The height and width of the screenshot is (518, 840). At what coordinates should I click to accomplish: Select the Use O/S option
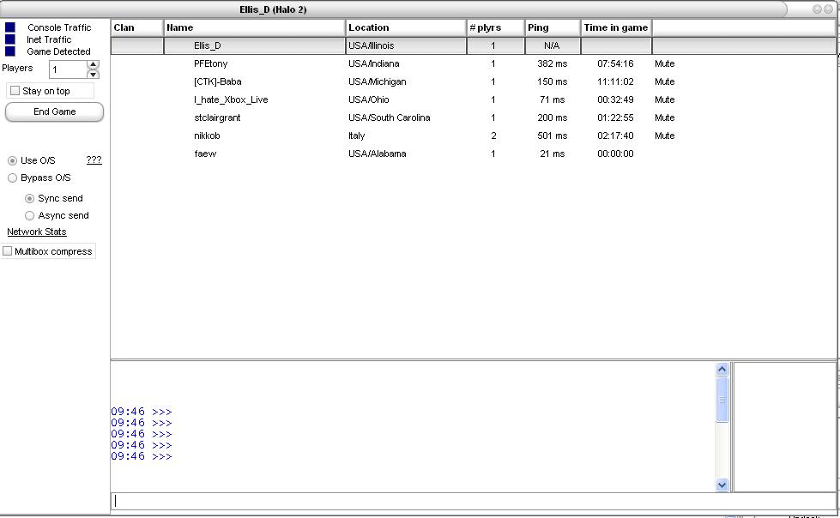(10, 160)
